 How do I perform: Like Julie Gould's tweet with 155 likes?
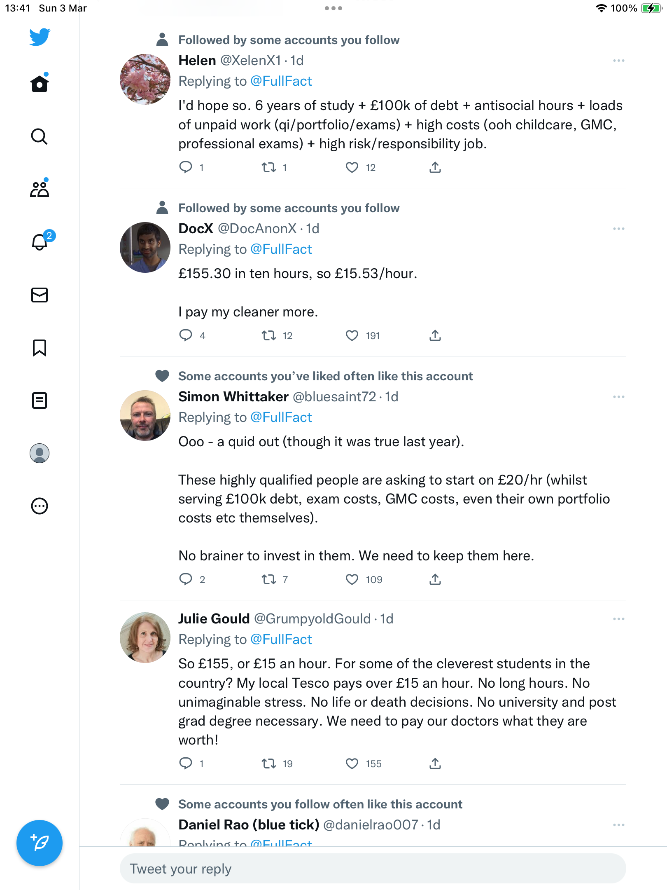(352, 764)
